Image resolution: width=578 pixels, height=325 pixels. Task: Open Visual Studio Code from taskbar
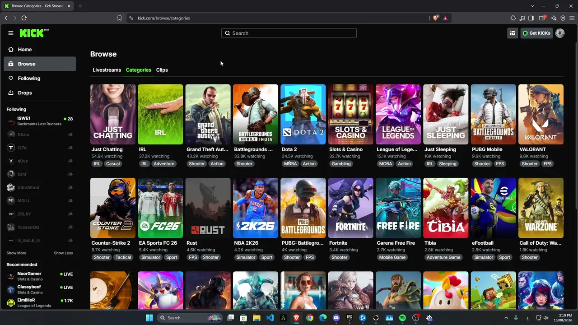270,318
